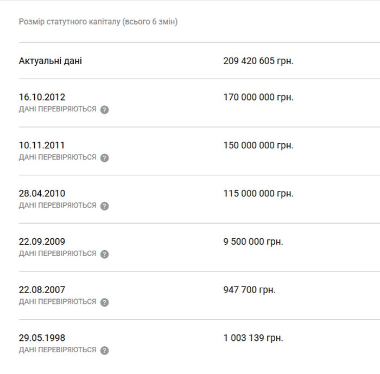Image resolution: width=380 pixels, height=374 pixels.
Task: Select the 150 000 000 грн. amount
Action: click(258, 145)
